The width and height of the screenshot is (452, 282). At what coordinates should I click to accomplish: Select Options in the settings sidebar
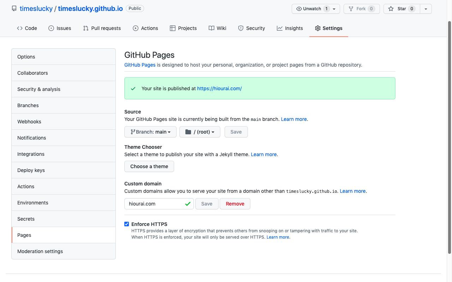coord(64,57)
